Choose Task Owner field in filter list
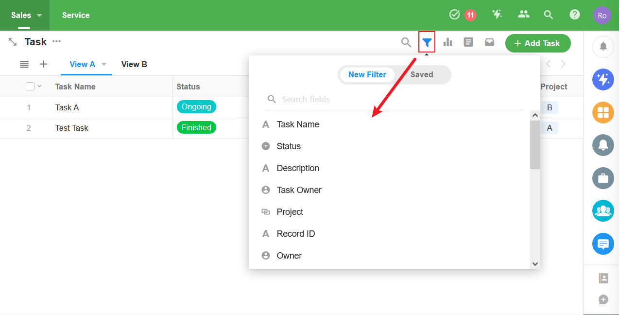Screen dimensions: 619x315 pos(299,190)
